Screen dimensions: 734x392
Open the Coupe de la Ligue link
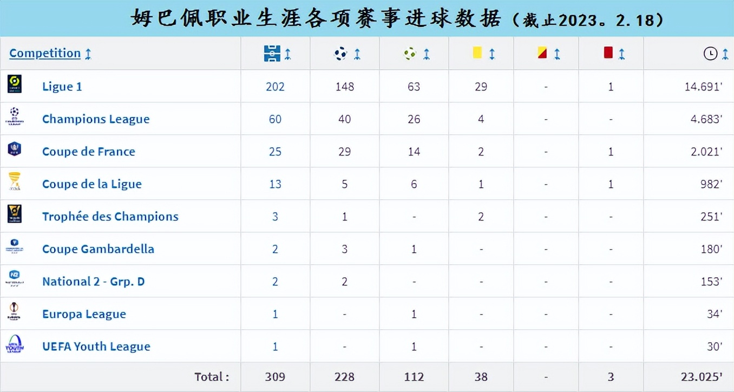92,184
